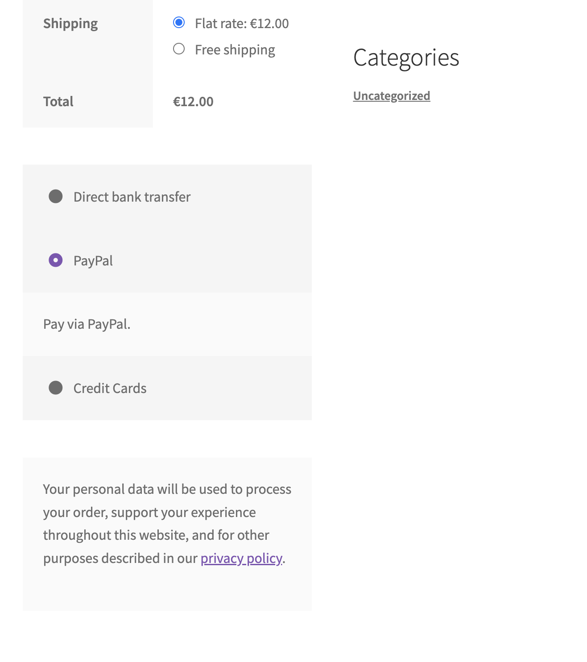Click the Flat rate price label
Image resolution: width=587 pixels, height=662 pixels.
(x=241, y=23)
